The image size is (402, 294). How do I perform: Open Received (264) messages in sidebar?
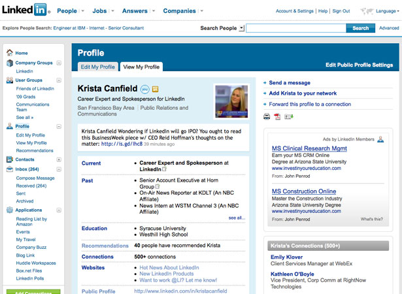pyautogui.click(x=31, y=186)
